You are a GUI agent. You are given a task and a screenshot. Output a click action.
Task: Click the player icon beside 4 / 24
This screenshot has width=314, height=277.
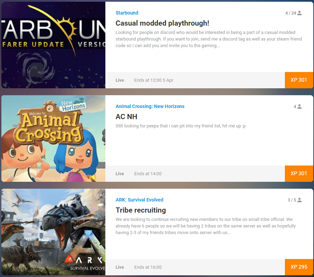[299, 13]
